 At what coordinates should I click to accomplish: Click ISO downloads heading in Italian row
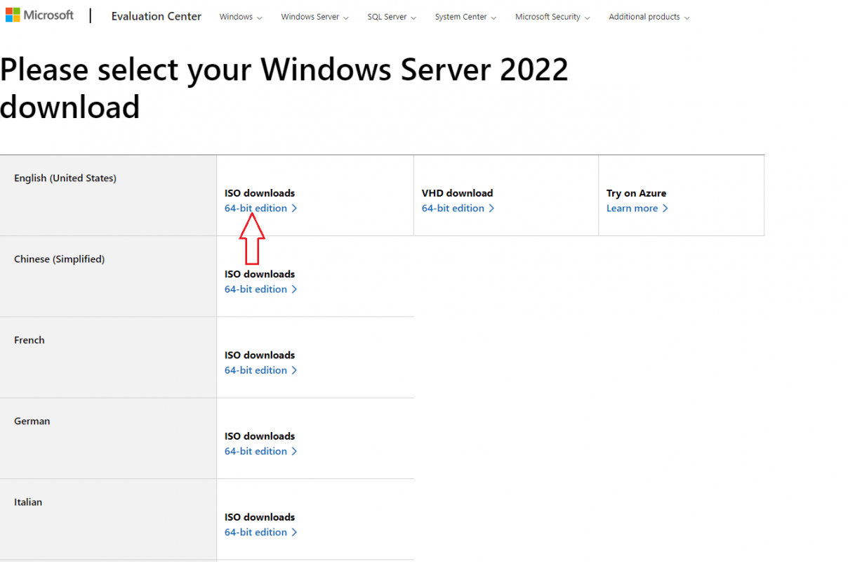tap(260, 517)
